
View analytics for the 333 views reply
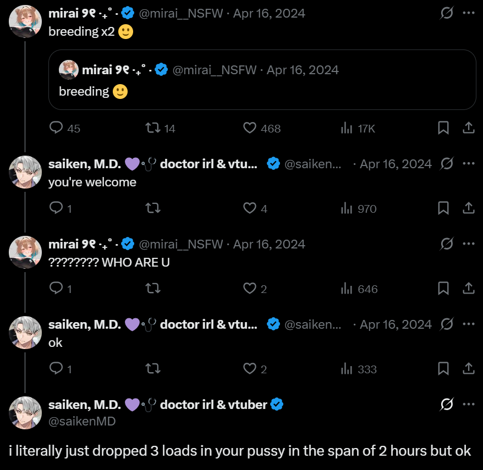[x=347, y=369]
